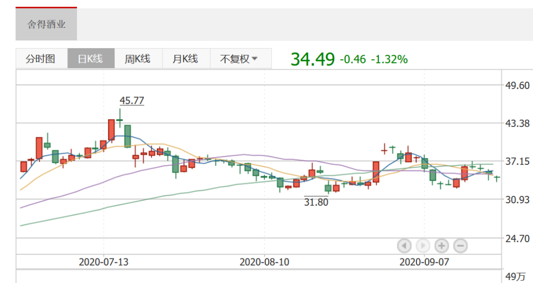This screenshot has height=283, width=533.
Task: Select the 日K线 daily candlestick tab
Action: point(91,59)
